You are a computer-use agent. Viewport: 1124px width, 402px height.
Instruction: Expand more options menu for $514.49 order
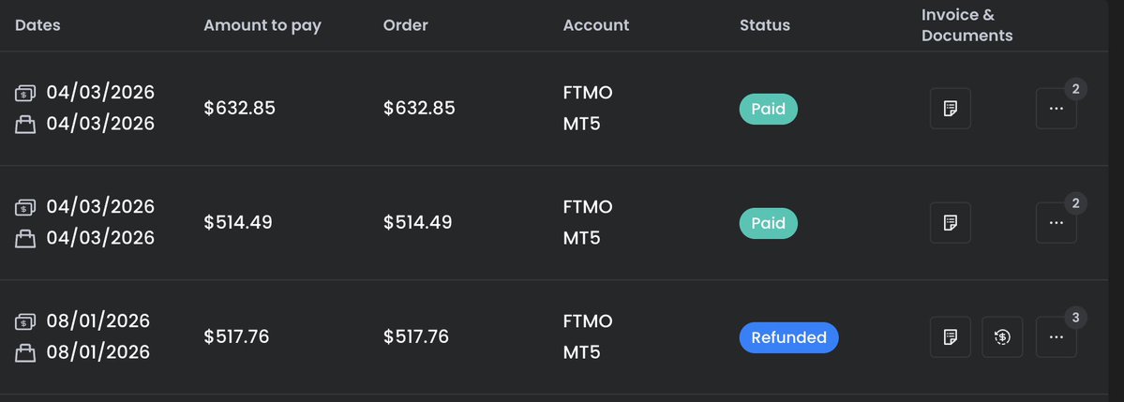[x=1056, y=223]
